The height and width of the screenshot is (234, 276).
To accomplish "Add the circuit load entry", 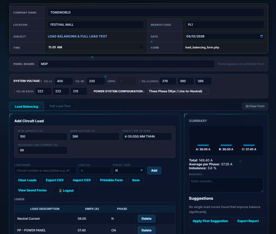I will tap(154, 171).
